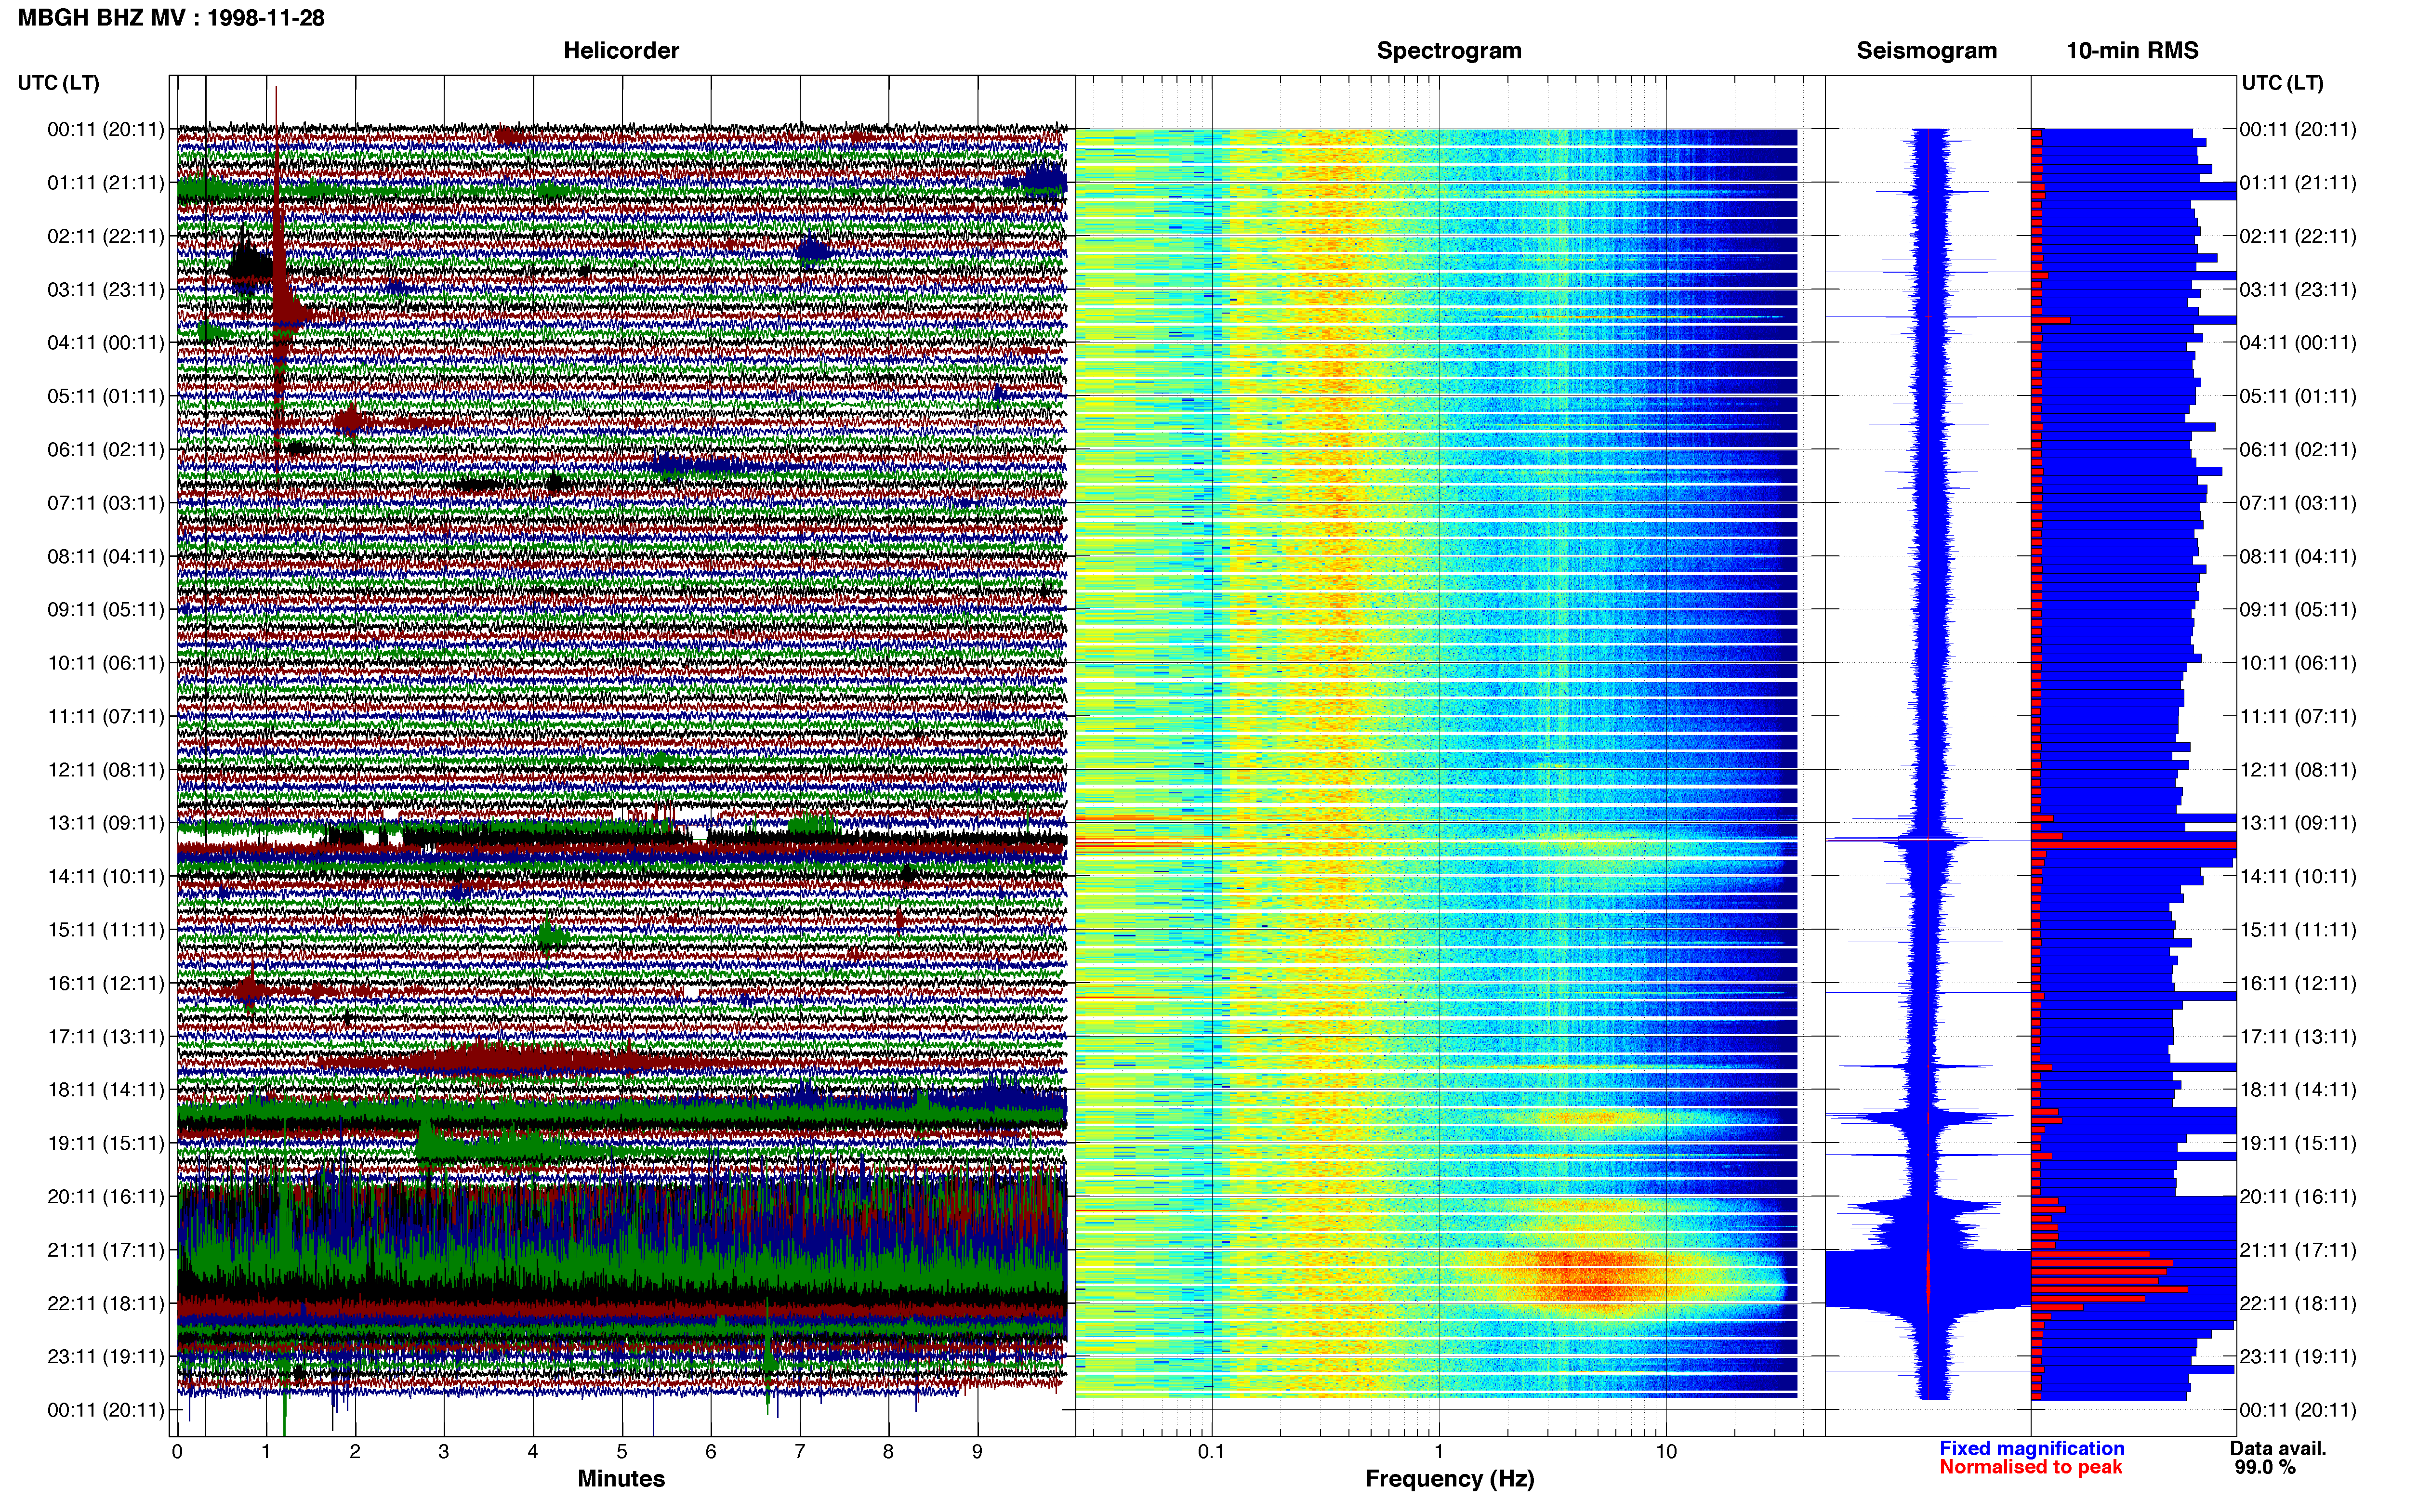Click left-axis time label 08:11 (04:11)

coord(106,556)
